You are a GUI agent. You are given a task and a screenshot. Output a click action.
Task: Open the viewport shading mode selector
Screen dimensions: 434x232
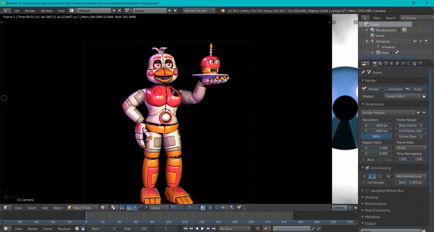[x=104, y=208]
